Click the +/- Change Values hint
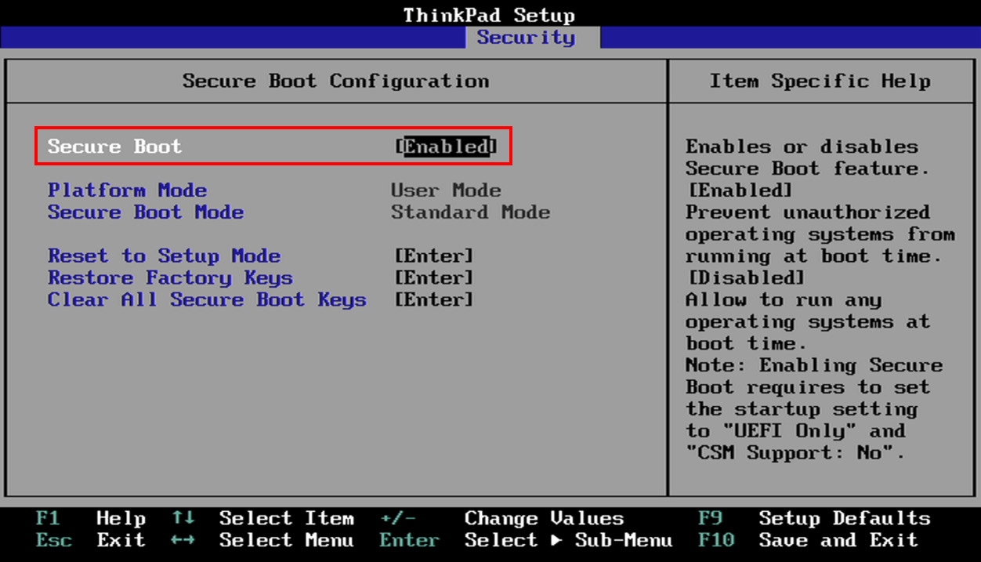This screenshot has height=562, width=981. 501,518
